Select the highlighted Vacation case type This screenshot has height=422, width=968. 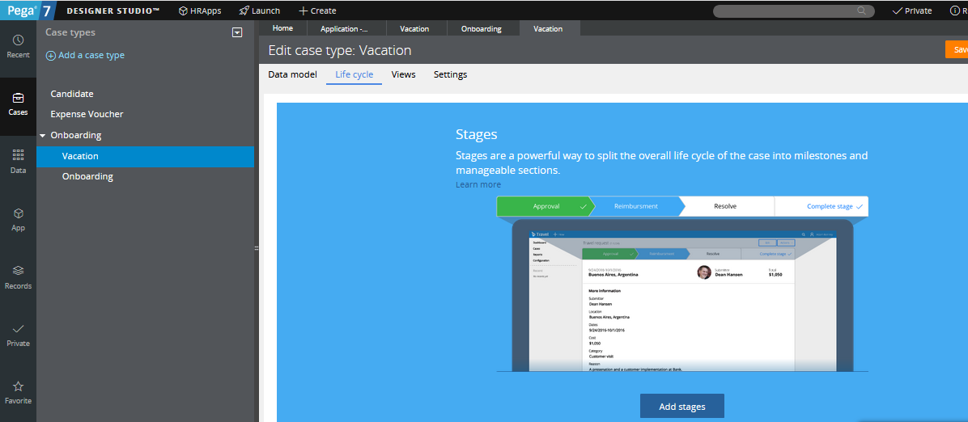(145, 156)
